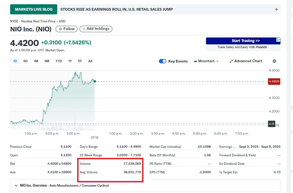Click the Avg. Volume value 38,931,778
Viewport: 293px width, 193px height.
pos(132,172)
